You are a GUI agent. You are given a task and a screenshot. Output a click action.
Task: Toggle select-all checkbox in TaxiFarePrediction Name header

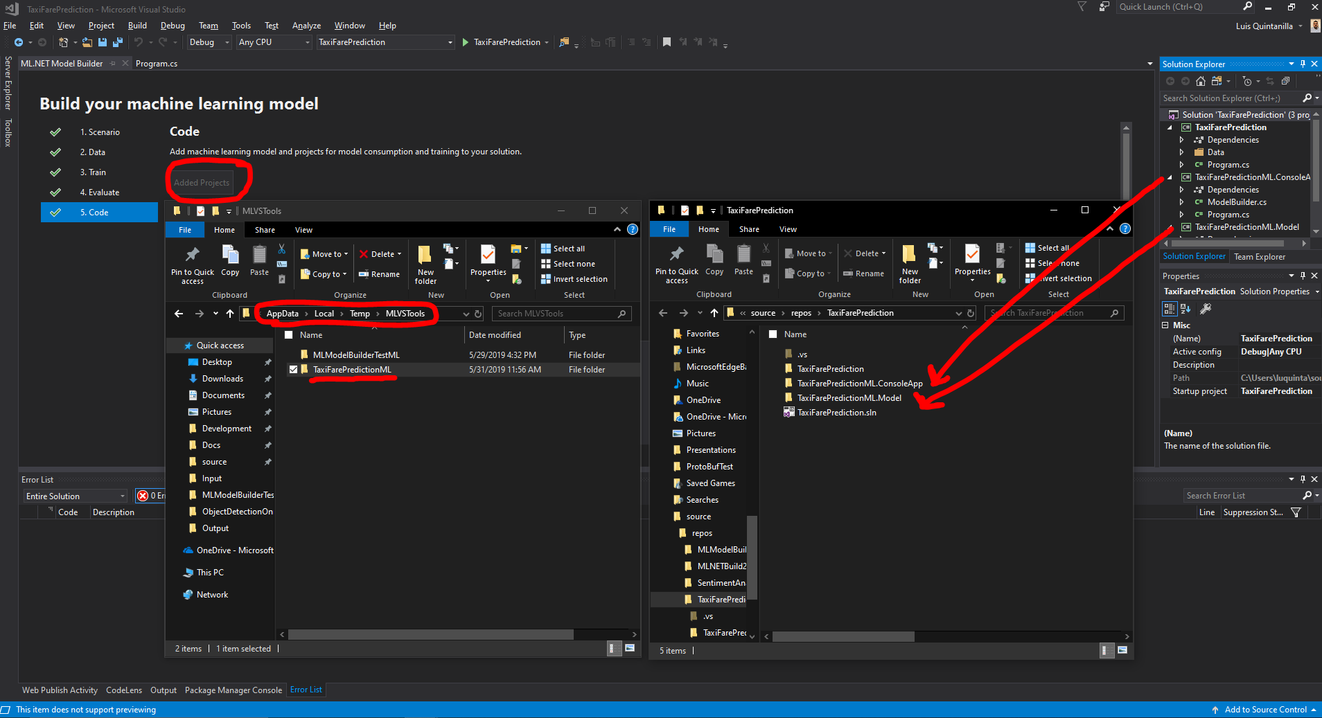773,334
